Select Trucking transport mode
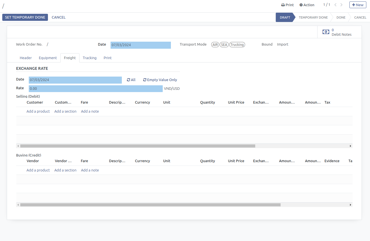 237,45
